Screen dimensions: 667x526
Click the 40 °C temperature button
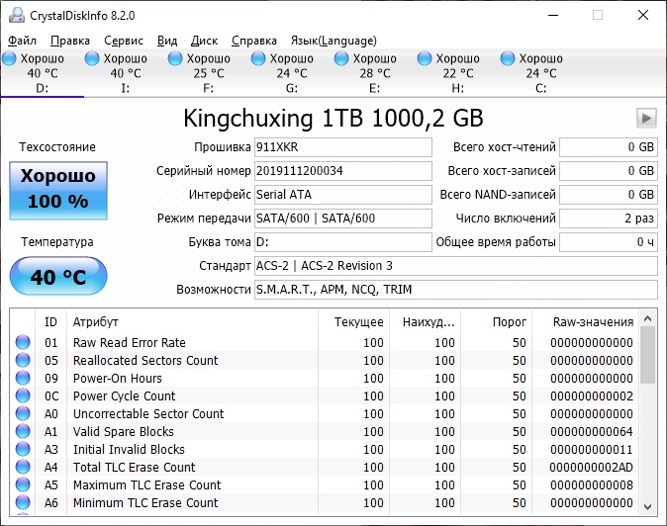(58, 276)
